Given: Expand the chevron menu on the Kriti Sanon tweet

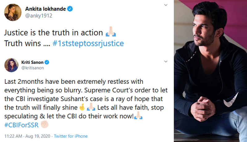Looking at the screenshot, I should [166, 59].
